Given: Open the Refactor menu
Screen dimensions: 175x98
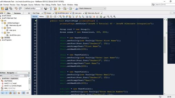Looking at the screenshot, I should [x=37, y=5].
